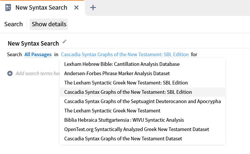Pick Cascadia Syntax Graphs of the Septuagint Deuterocanon
The height and width of the screenshot is (154, 250).
coord(142,101)
